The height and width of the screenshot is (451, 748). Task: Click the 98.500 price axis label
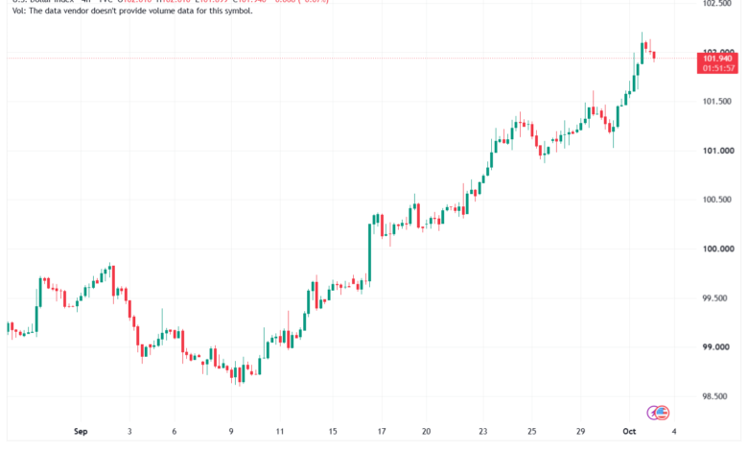715,396
